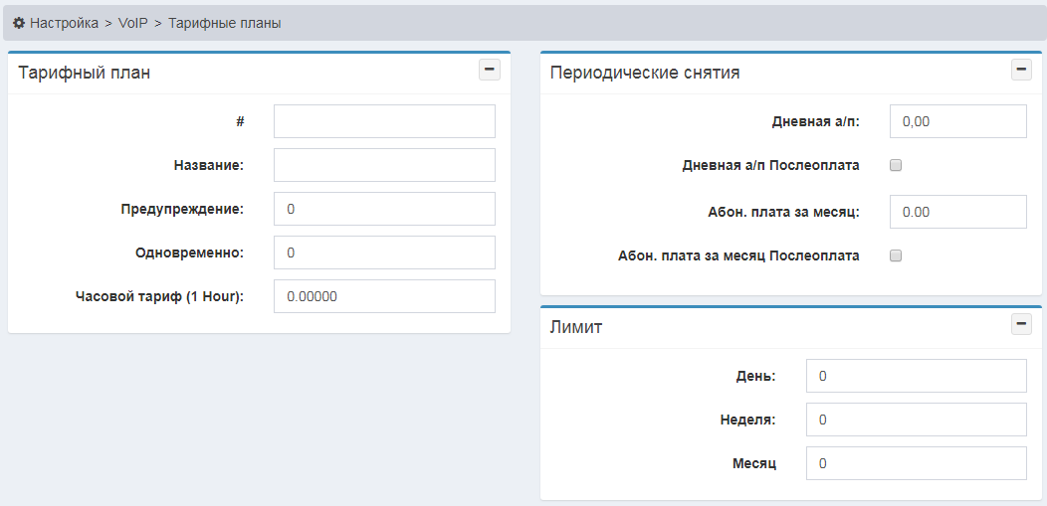Collapse the Тарифный план panel
This screenshot has height=506, width=1047.
(489, 70)
